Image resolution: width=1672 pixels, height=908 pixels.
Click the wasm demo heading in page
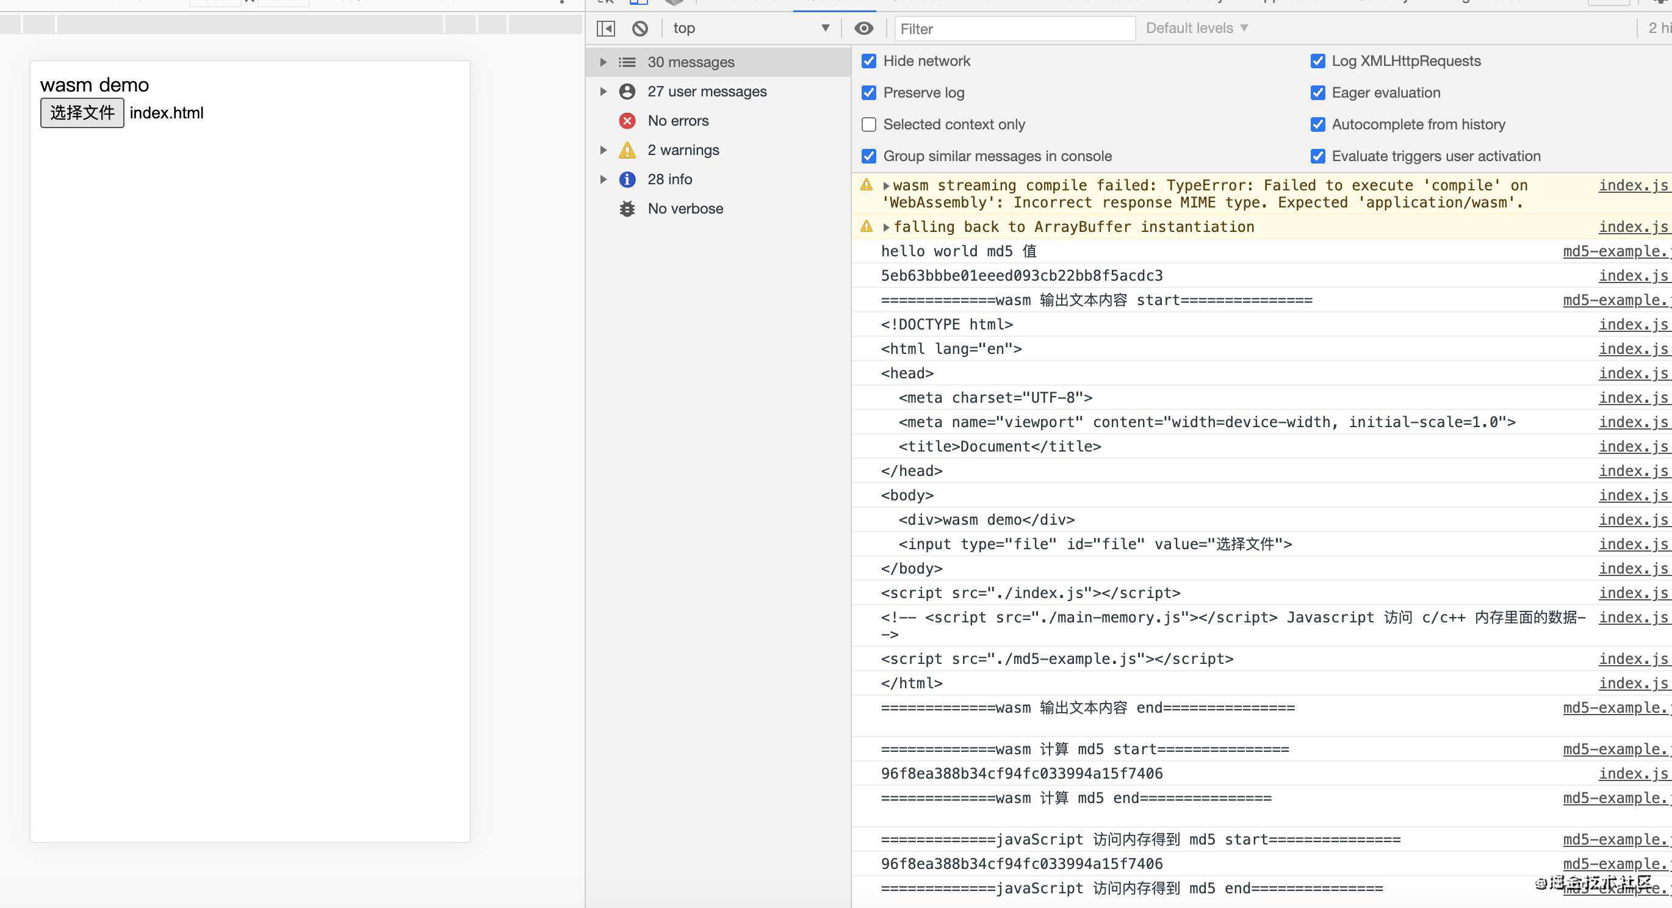[95, 85]
